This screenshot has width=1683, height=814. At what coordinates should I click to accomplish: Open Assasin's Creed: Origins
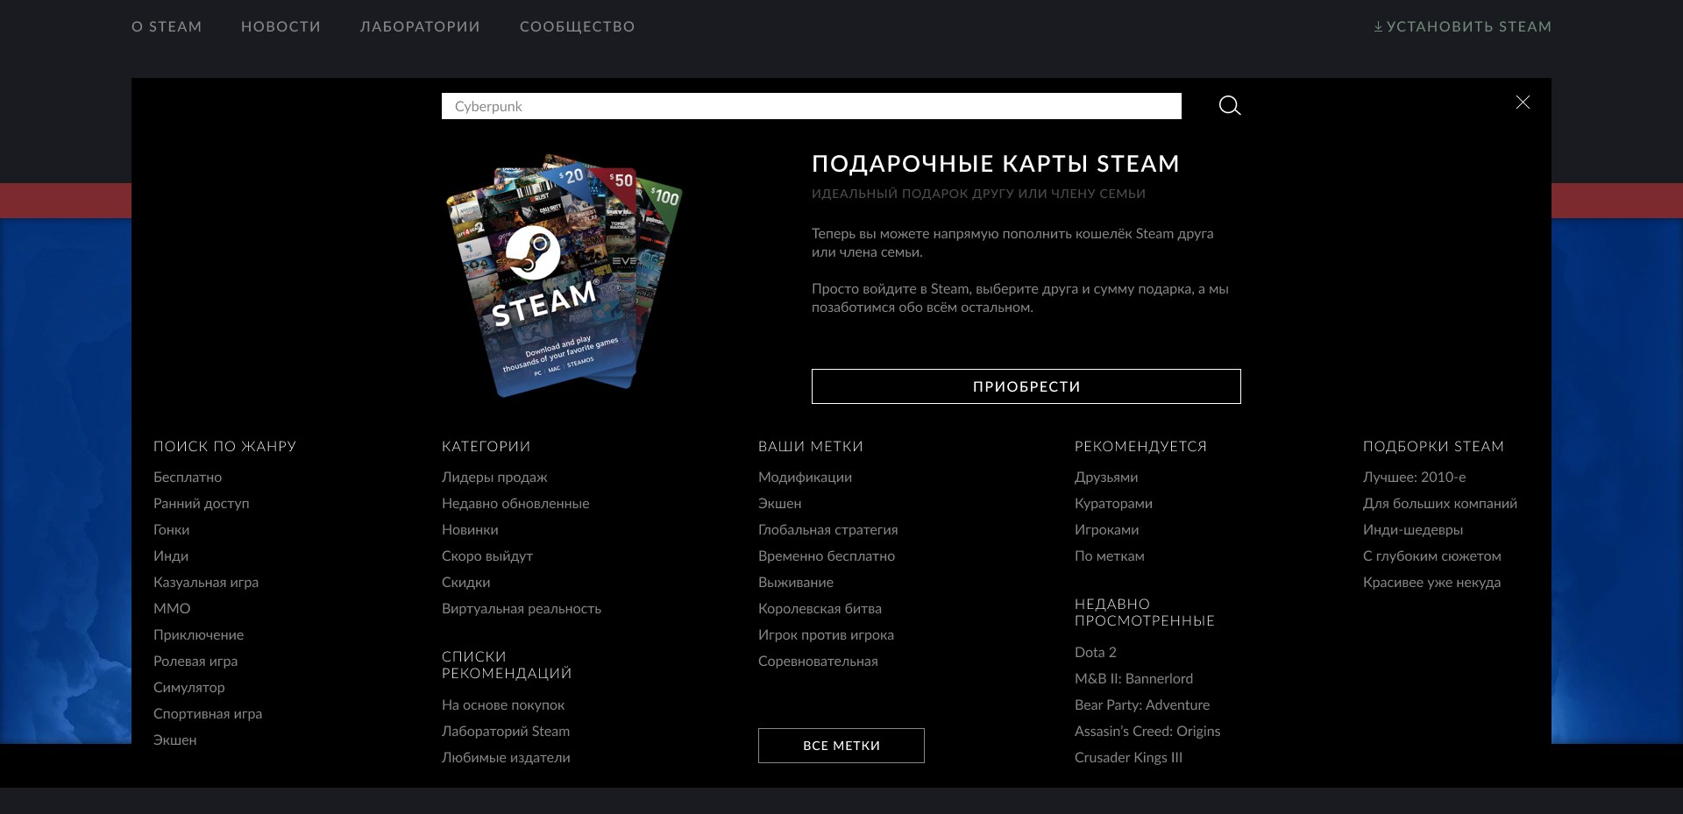click(1147, 732)
